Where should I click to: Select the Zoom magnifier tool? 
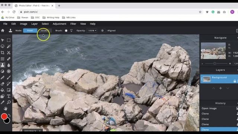9,102
